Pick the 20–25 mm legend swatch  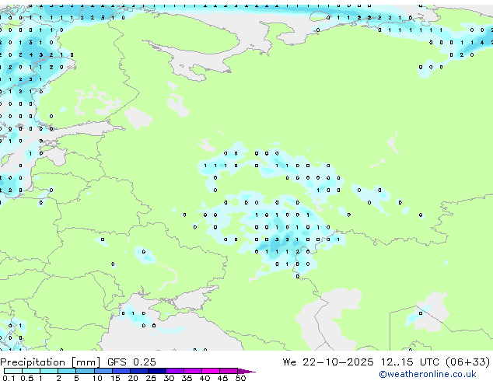point(138,371)
